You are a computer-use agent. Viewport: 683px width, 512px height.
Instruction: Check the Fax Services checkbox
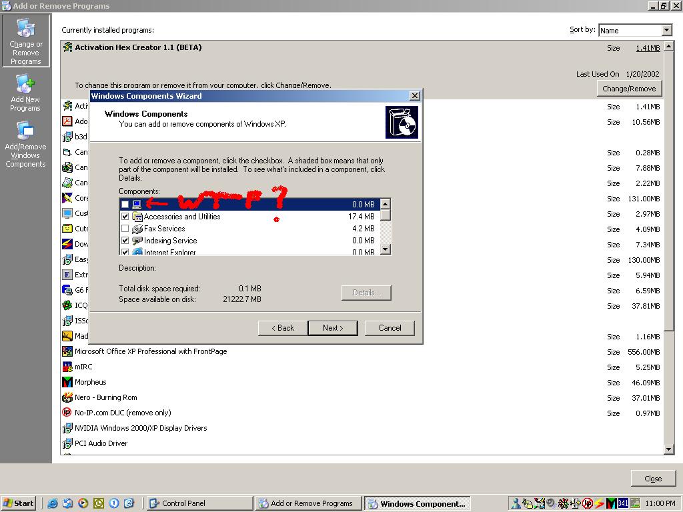(x=125, y=229)
